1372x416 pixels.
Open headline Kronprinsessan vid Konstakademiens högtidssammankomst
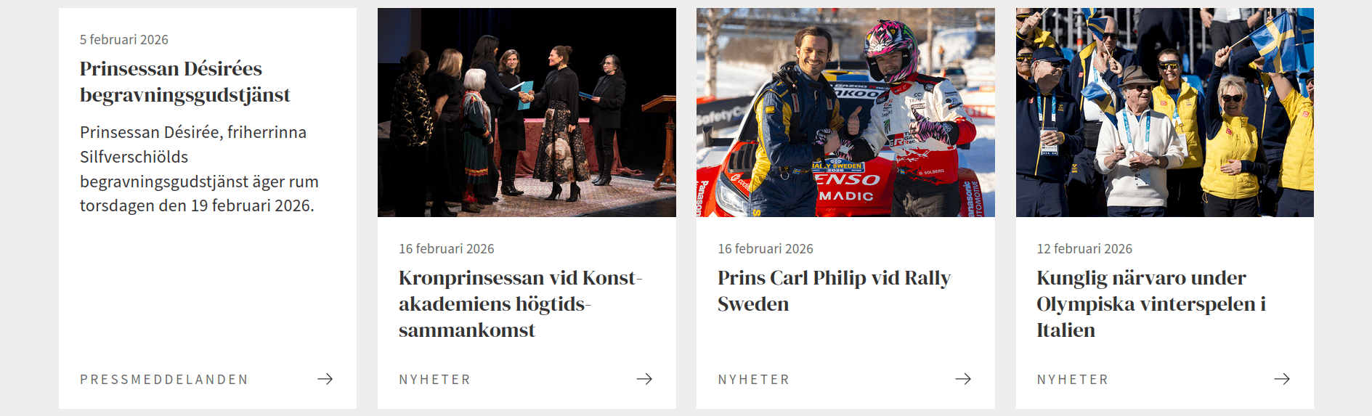click(x=521, y=303)
